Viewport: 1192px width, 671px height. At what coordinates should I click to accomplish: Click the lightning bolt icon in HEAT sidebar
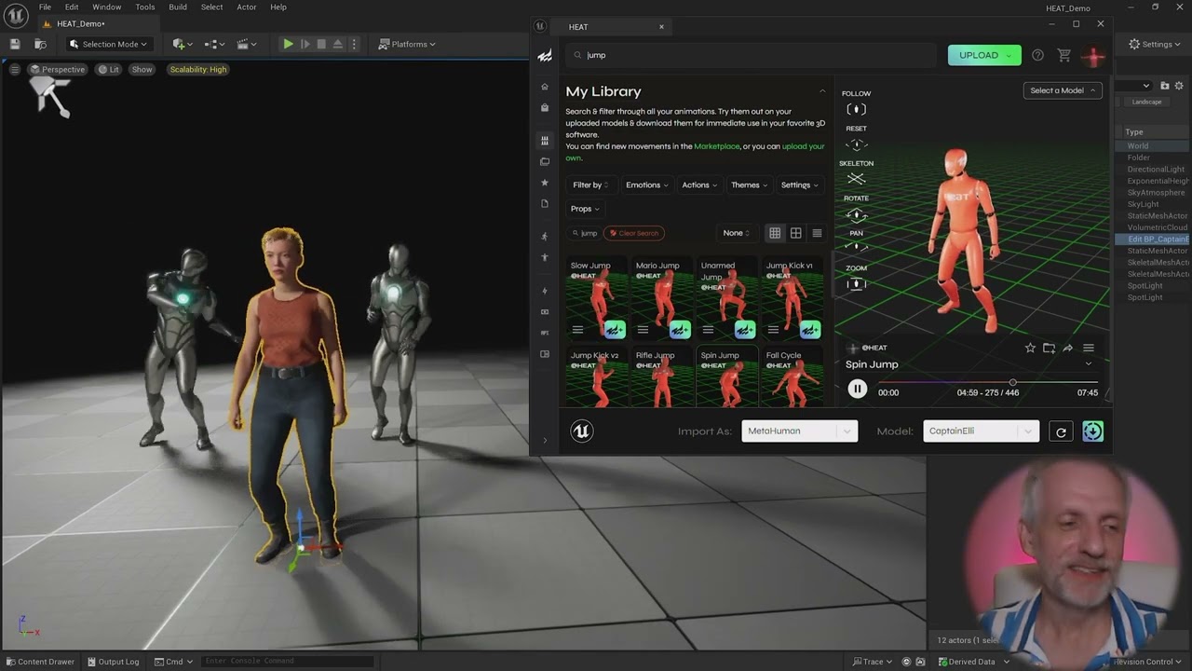pyautogui.click(x=545, y=291)
